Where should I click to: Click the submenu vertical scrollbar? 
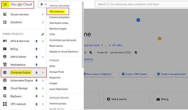point(83,35)
